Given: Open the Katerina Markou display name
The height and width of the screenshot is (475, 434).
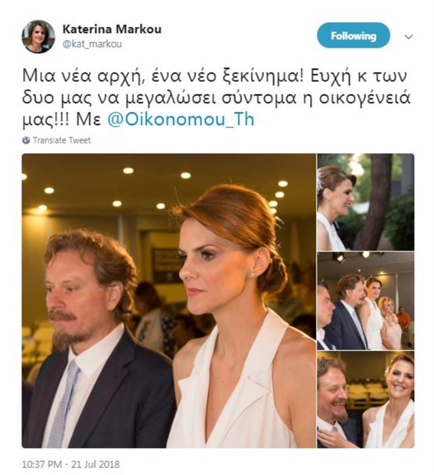Looking at the screenshot, I should click(112, 29).
